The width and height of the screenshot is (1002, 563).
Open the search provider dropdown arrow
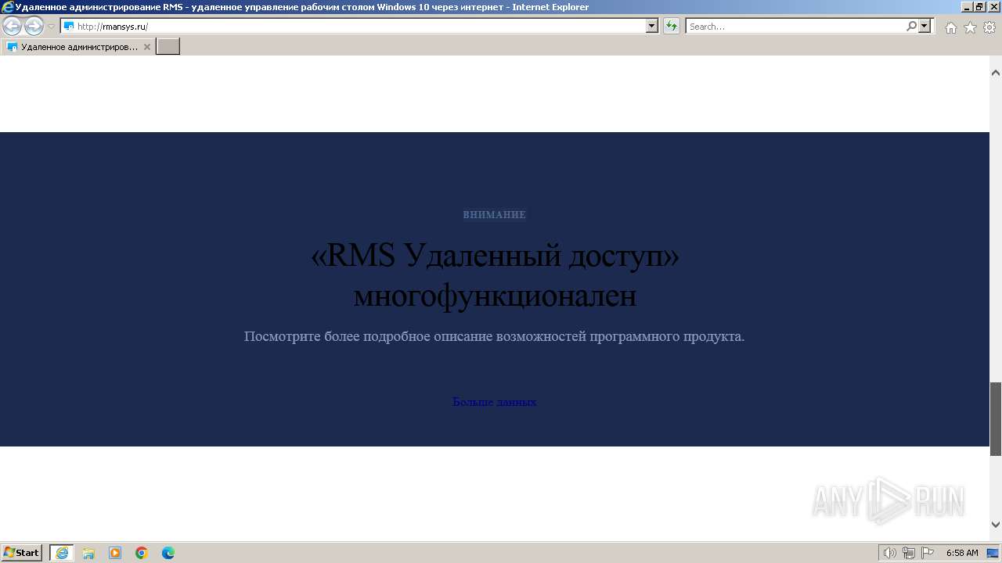(925, 27)
